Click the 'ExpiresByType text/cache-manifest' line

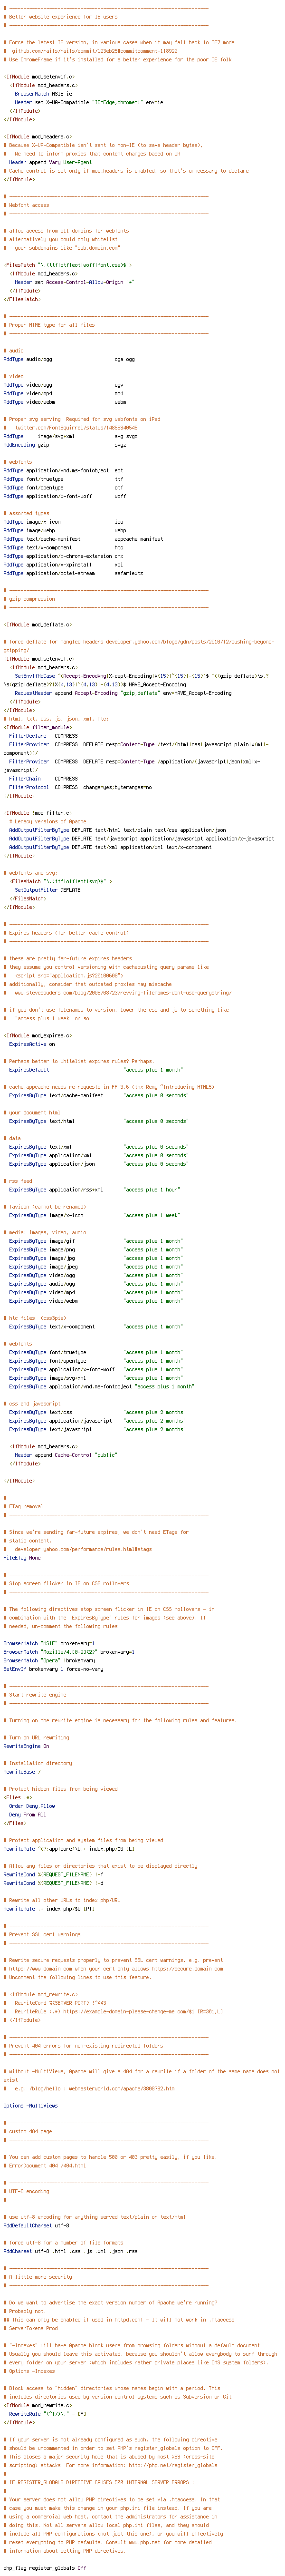click(x=98, y=1095)
